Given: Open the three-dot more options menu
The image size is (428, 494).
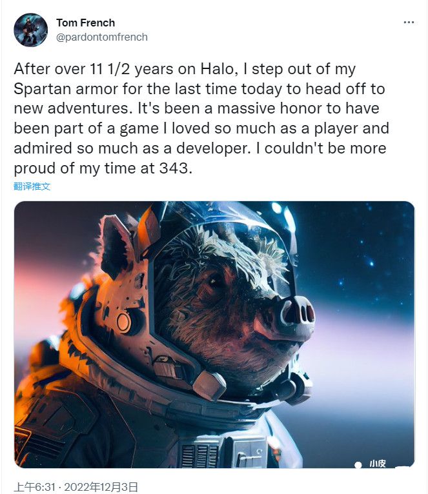Looking at the screenshot, I should (409, 23).
